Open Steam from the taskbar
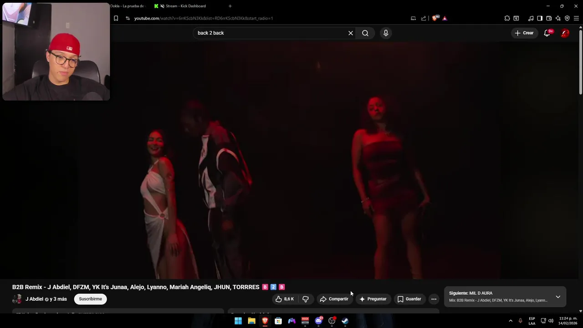 345,321
